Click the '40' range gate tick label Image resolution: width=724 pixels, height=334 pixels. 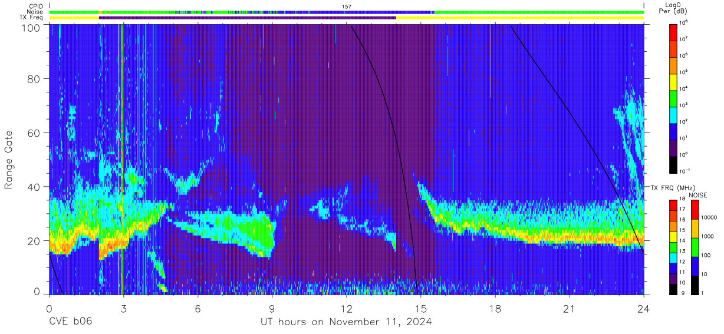click(35, 187)
